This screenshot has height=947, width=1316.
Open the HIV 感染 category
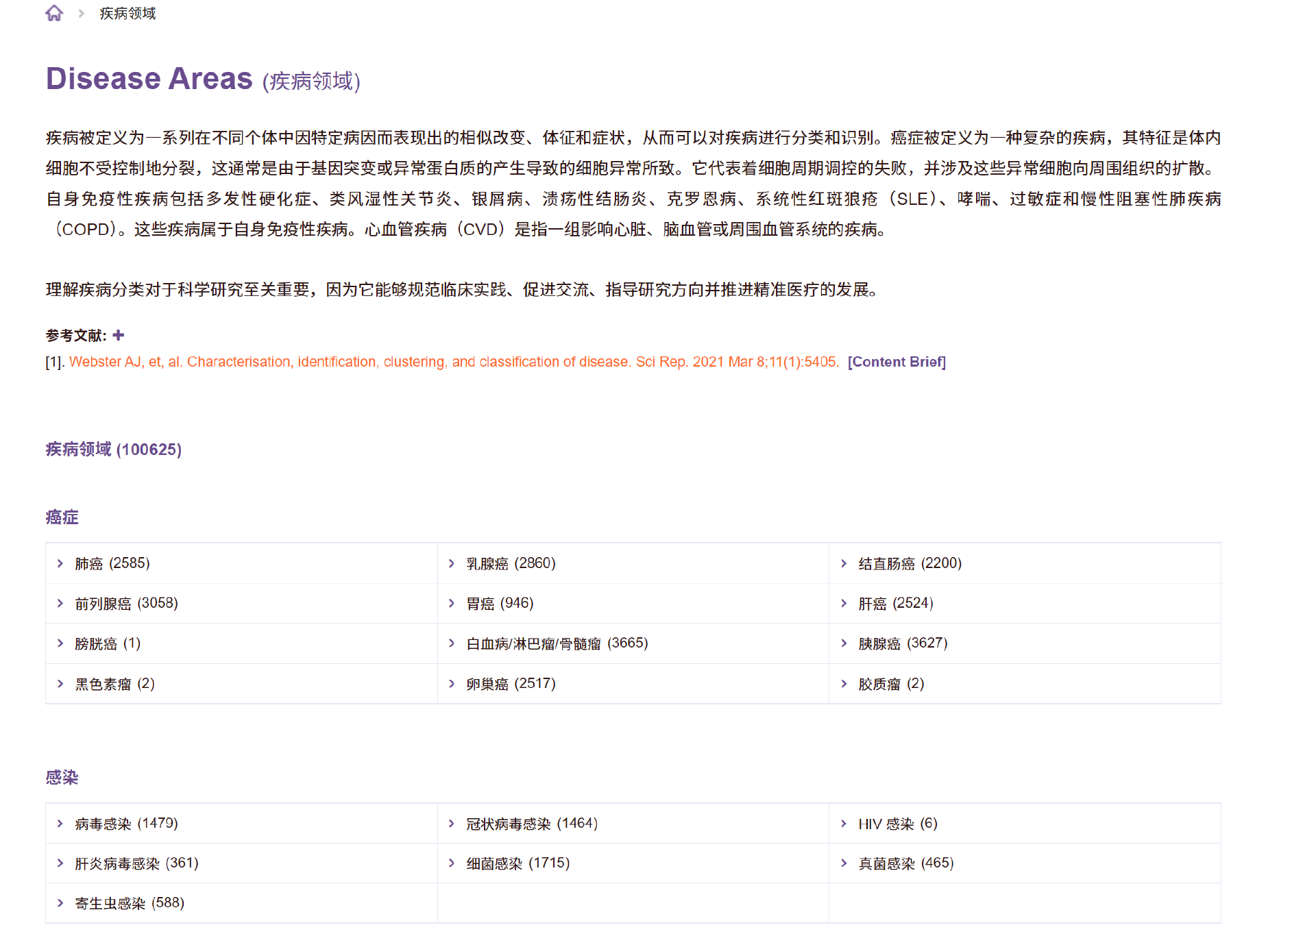click(x=899, y=824)
